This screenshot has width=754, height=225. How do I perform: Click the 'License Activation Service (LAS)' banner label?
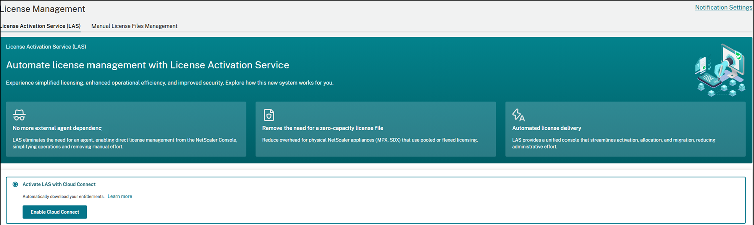tap(46, 47)
